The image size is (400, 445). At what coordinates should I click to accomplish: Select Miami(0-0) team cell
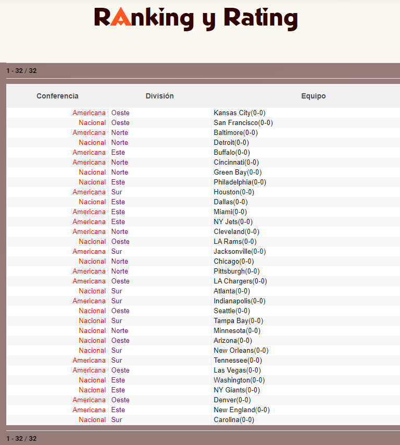(x=230, y=212)
